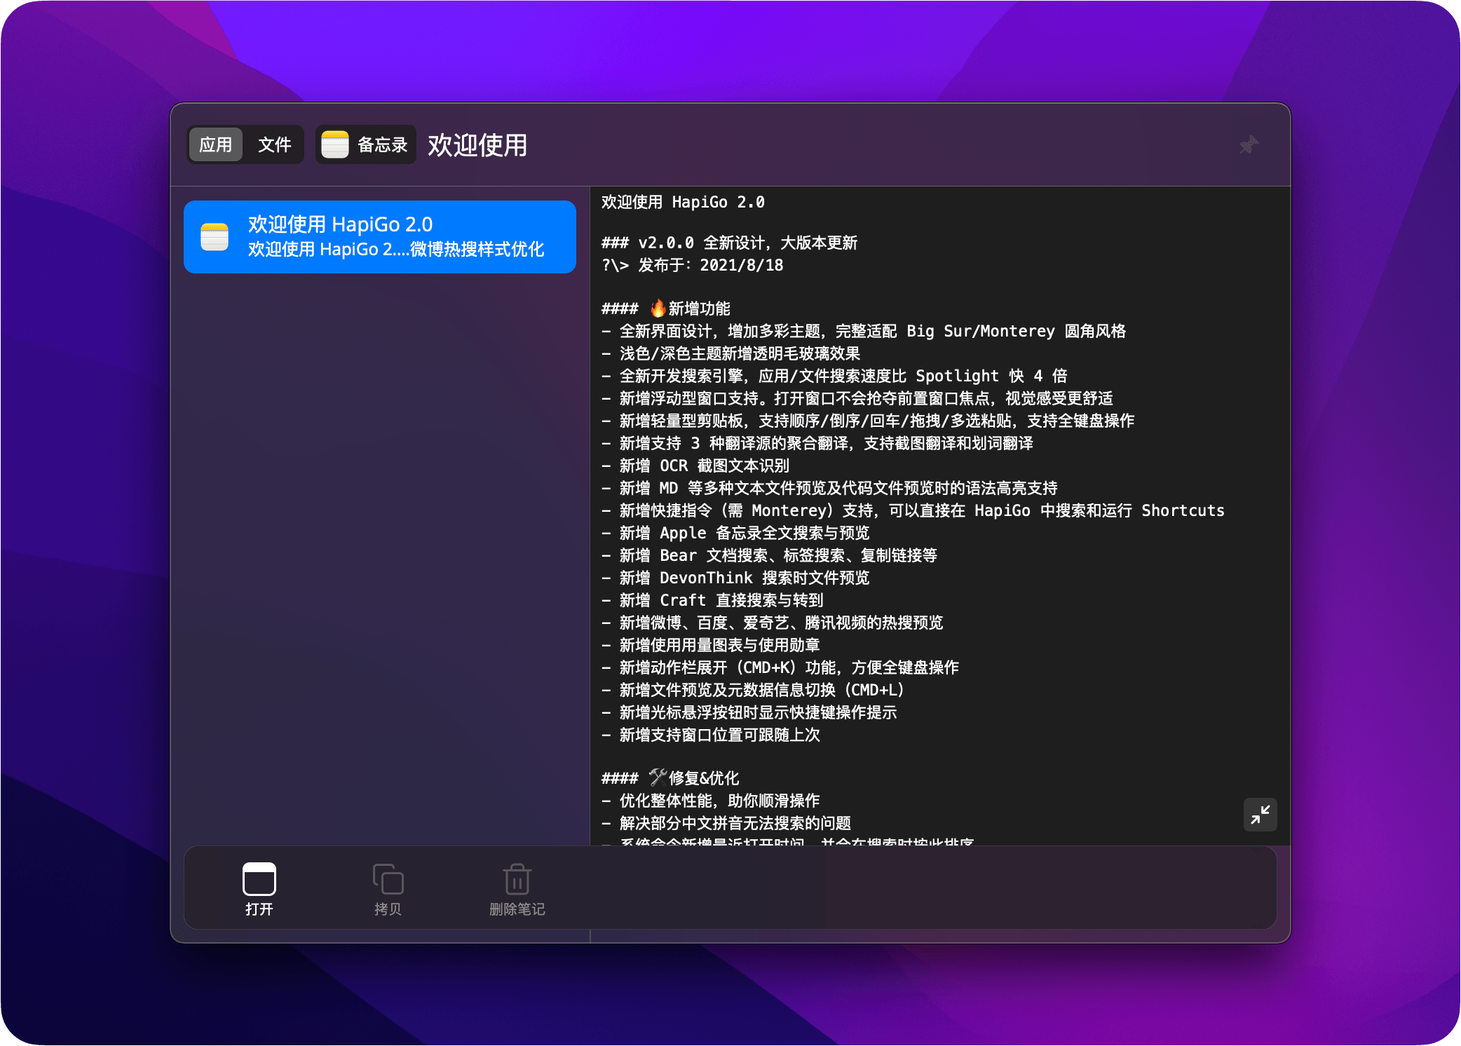Click the pin icon in the top right corner
Image resolution: width=1461 pixels, height=1046 pixels.
click(1248, 145)
